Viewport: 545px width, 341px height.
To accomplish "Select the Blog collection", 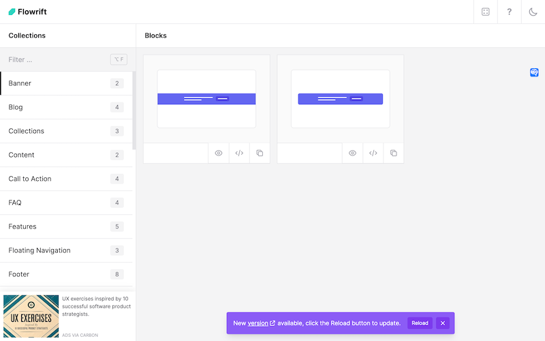I will 66,107.
